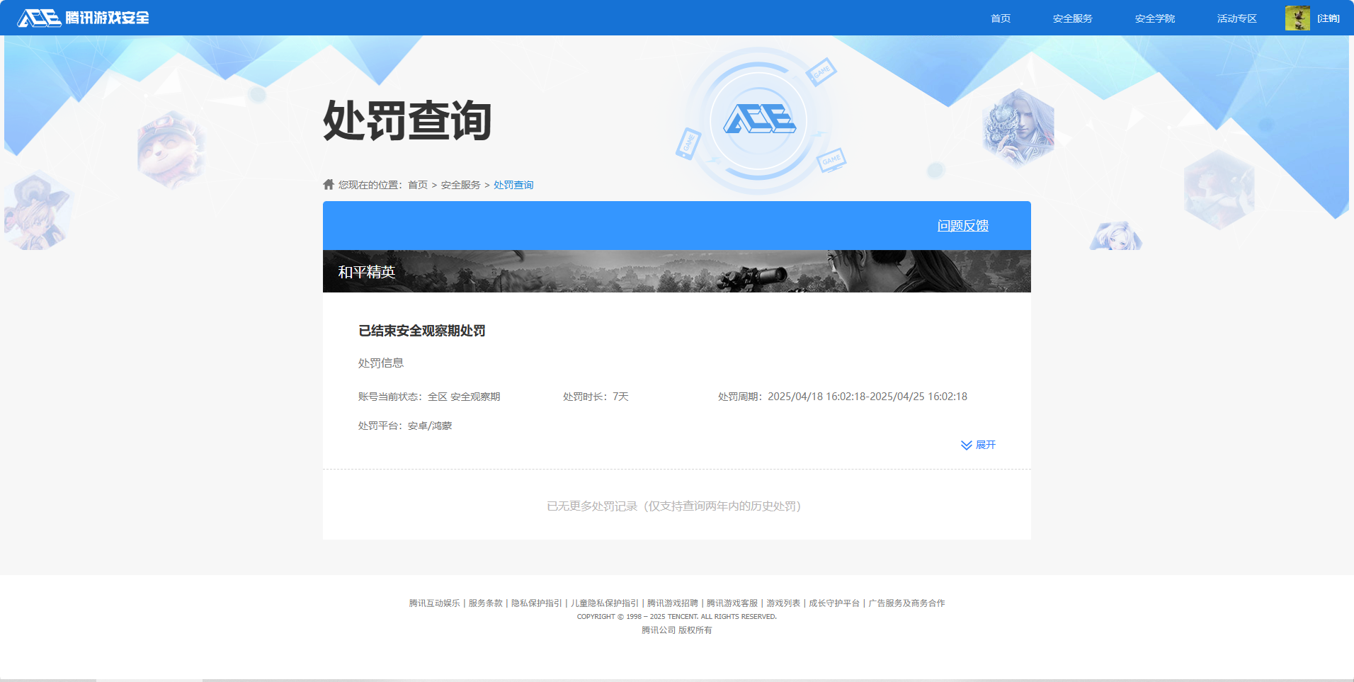Image resolution: width=1354 pixels, height=682 pixels.
Task: Click 首页 in the breadcrumb trail
Action: 417,184
